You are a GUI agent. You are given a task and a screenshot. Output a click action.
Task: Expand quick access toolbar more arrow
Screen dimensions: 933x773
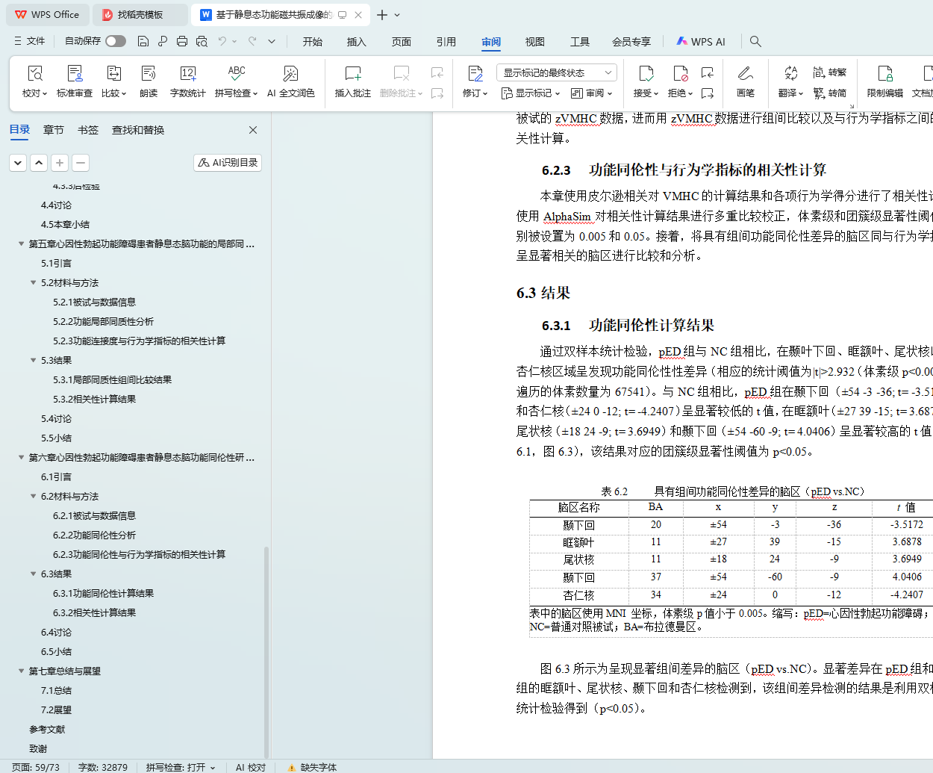(272, 41)
